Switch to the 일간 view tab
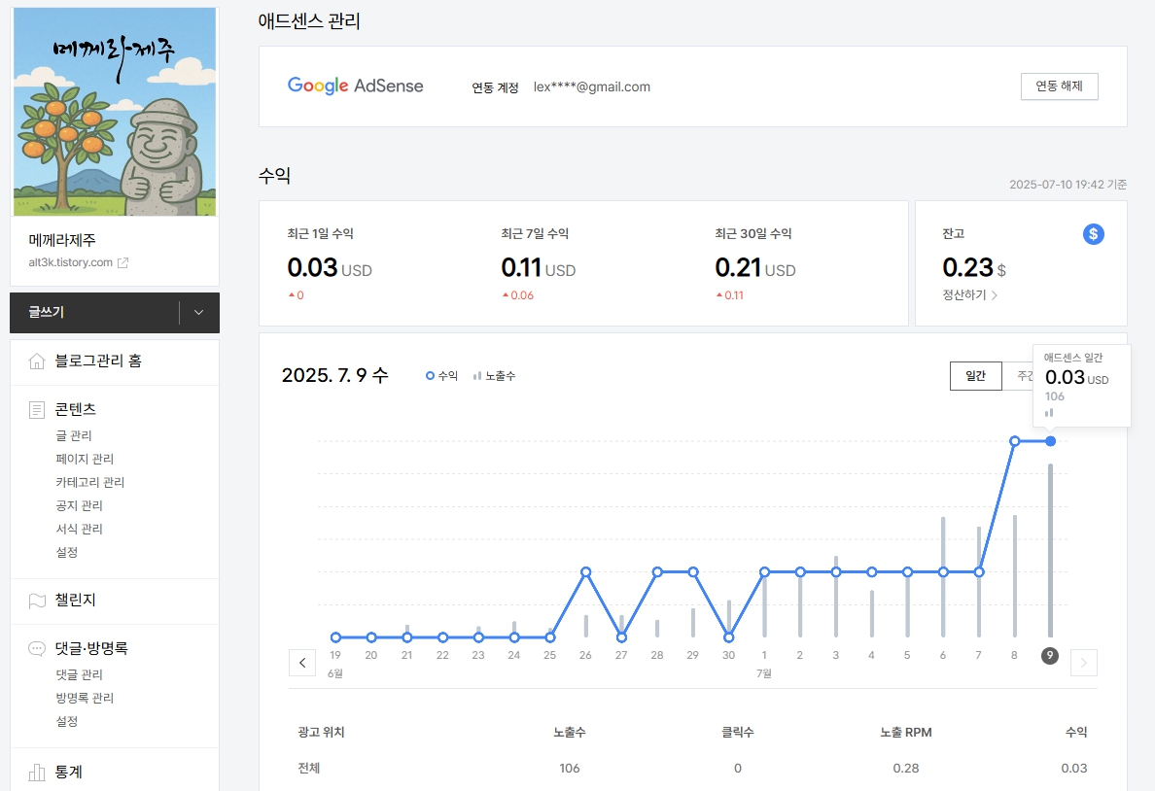1155x791 pixels. click(975, 376)
